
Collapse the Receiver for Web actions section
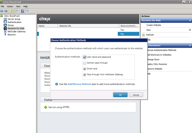coord(190,20)
